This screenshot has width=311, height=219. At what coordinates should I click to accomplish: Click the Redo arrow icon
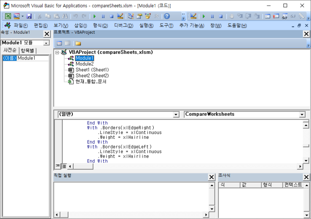(x=84, y=16)
